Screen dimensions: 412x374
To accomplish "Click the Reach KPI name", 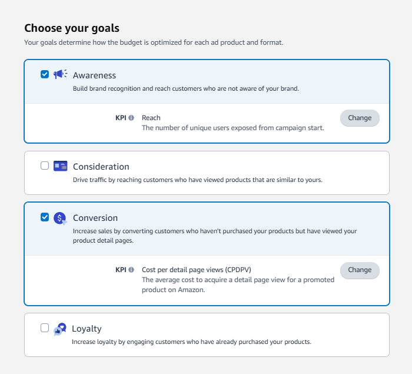I will [151, 118].
